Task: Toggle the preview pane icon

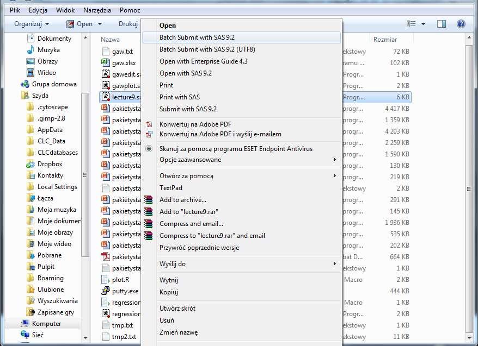Action: point(442,24)
